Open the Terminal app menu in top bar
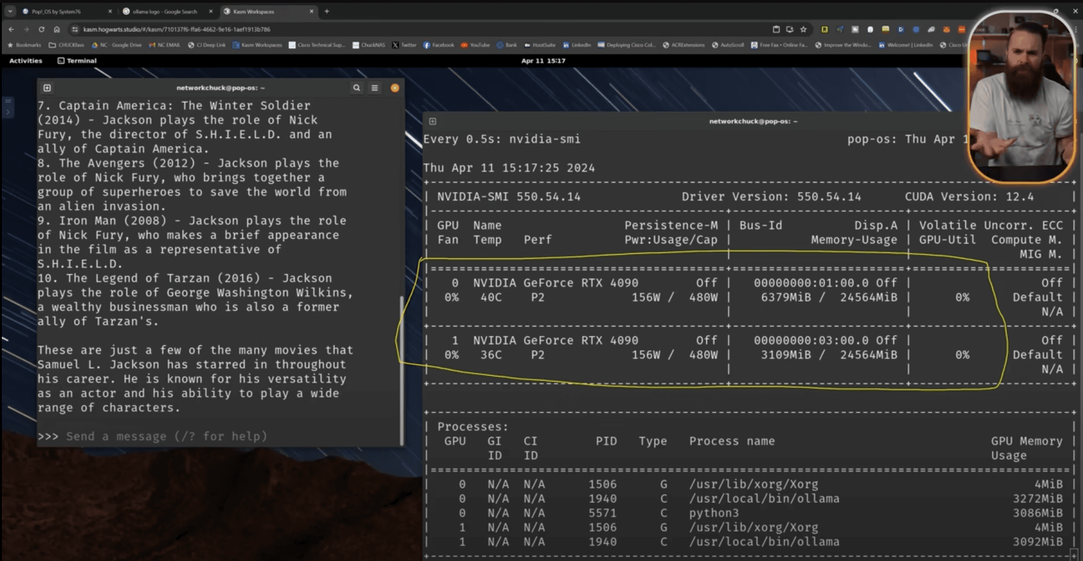The image size is (1083, 561). [77, 60]
